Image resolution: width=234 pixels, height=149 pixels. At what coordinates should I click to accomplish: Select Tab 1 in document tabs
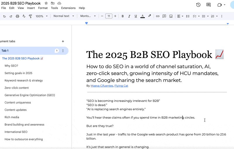(34, 51)
